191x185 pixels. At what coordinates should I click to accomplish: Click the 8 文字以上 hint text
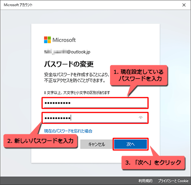(x=77, y=93)
